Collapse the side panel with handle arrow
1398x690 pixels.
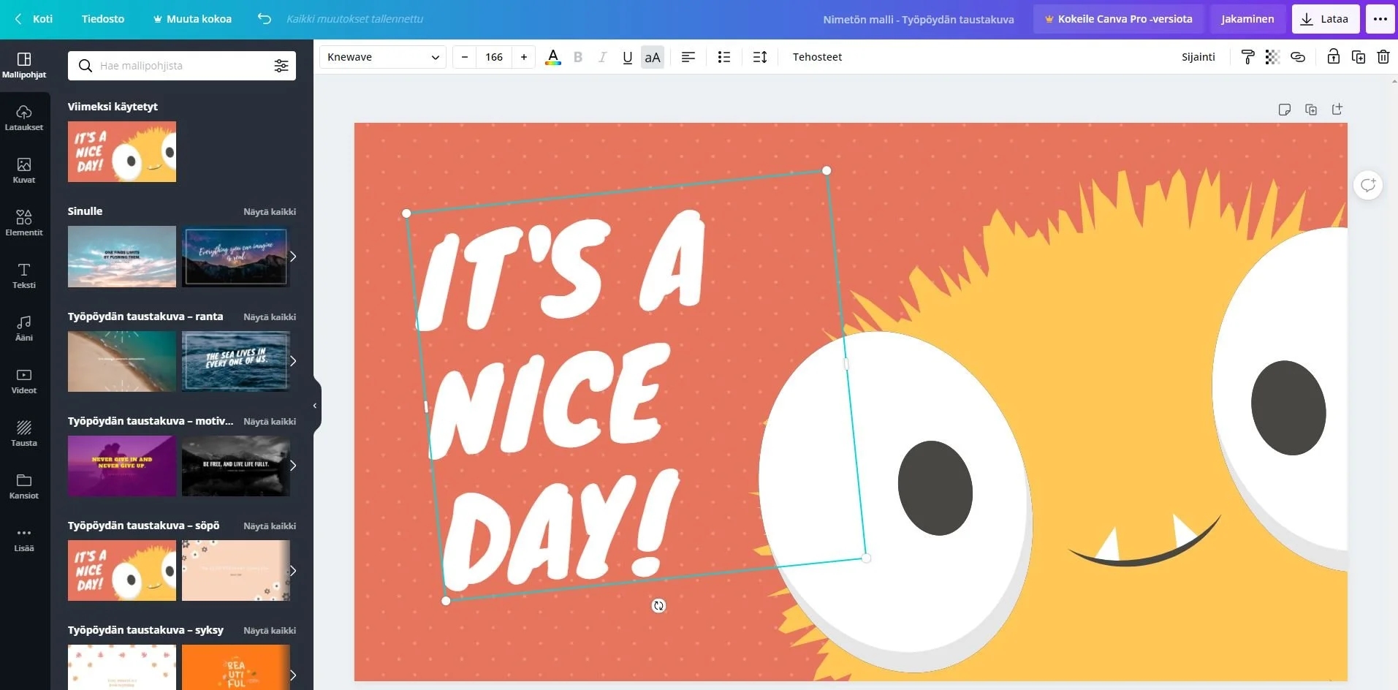pyautogui.click(x=316, y=406)
